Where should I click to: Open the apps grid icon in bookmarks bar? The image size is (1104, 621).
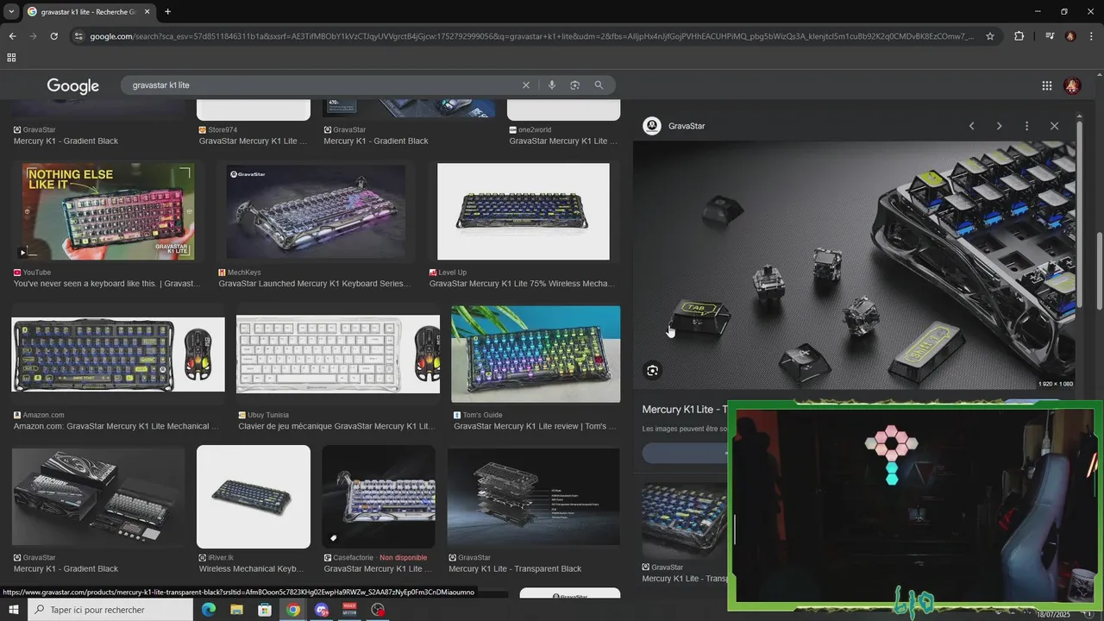coord(11,58)
